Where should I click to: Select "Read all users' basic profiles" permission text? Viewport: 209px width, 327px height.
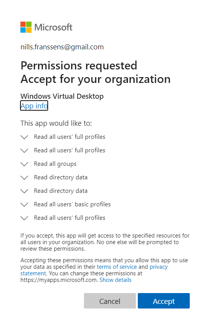pyautogui.click(x=72, y=204)
